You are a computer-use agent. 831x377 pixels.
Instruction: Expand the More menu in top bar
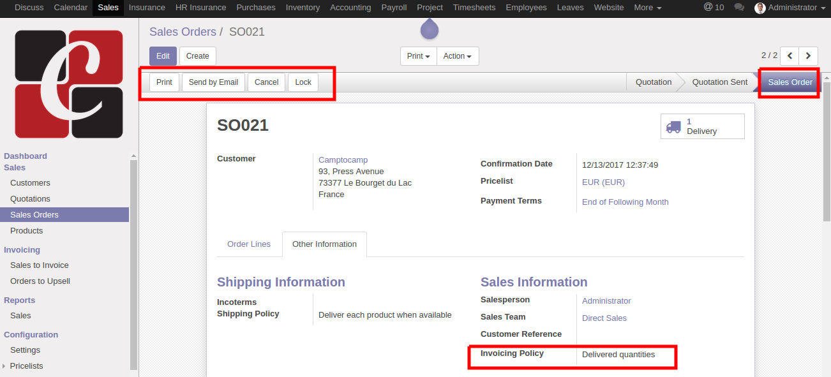pyautogui.click(x=647, y=8)
